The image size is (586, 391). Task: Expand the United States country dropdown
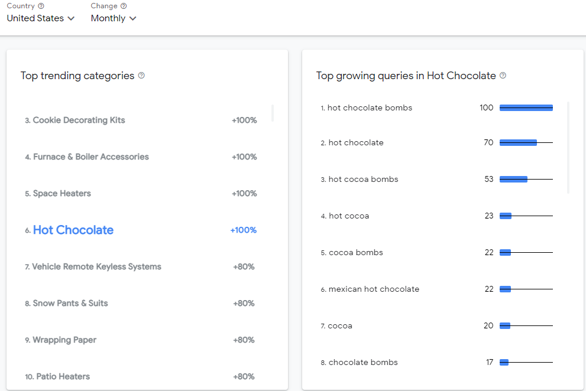click(x=41, y=18)
